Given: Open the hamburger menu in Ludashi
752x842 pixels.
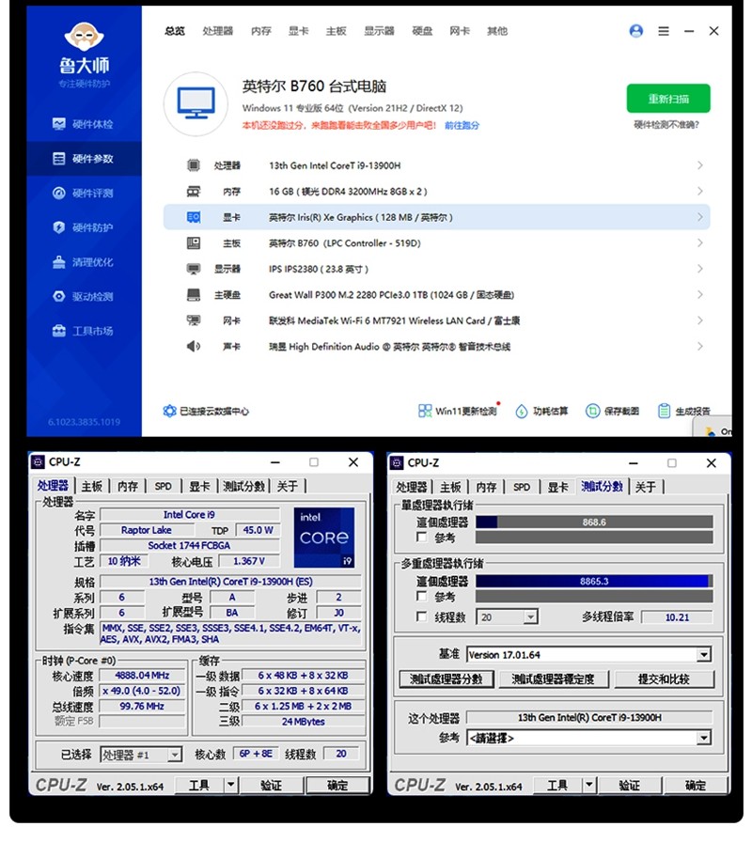Looking at the screenshot, I should tap(664, 31).
